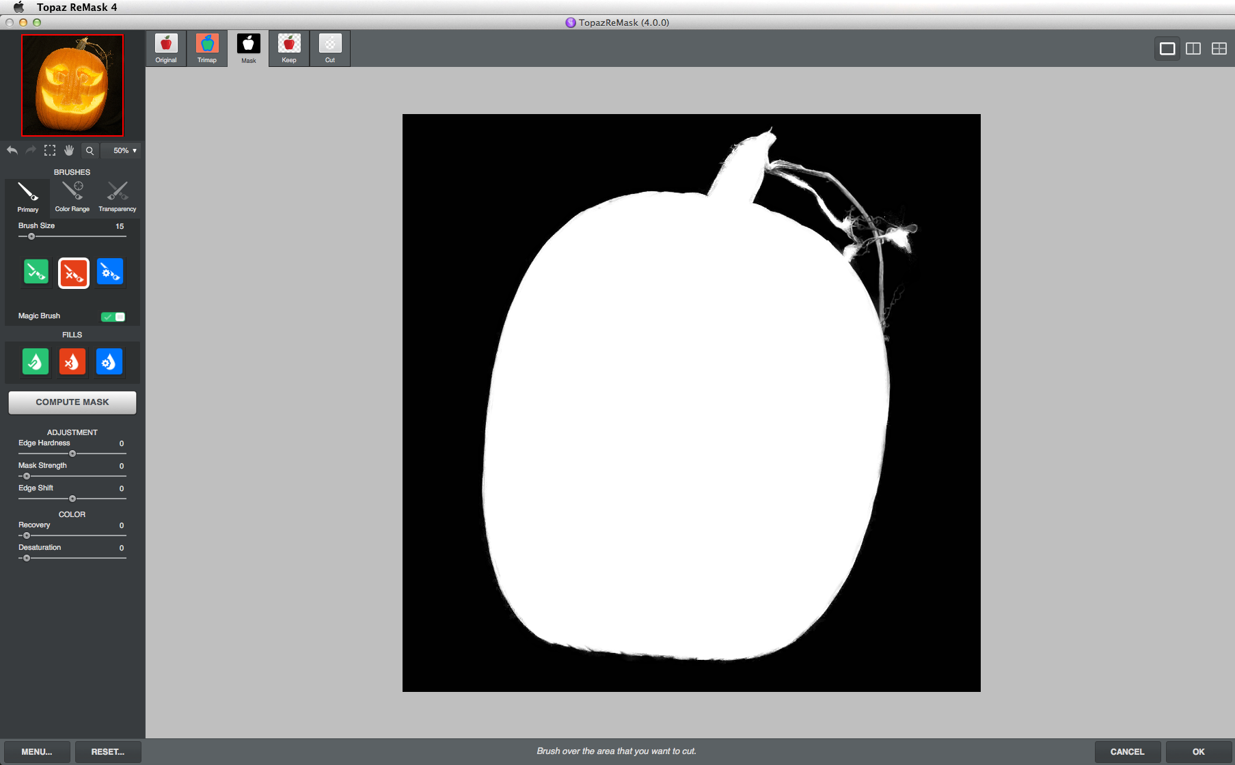Choose the red Cut fill tool
Image resolution: width=1235 pixels, height=765 pixels.
[72, 361]
